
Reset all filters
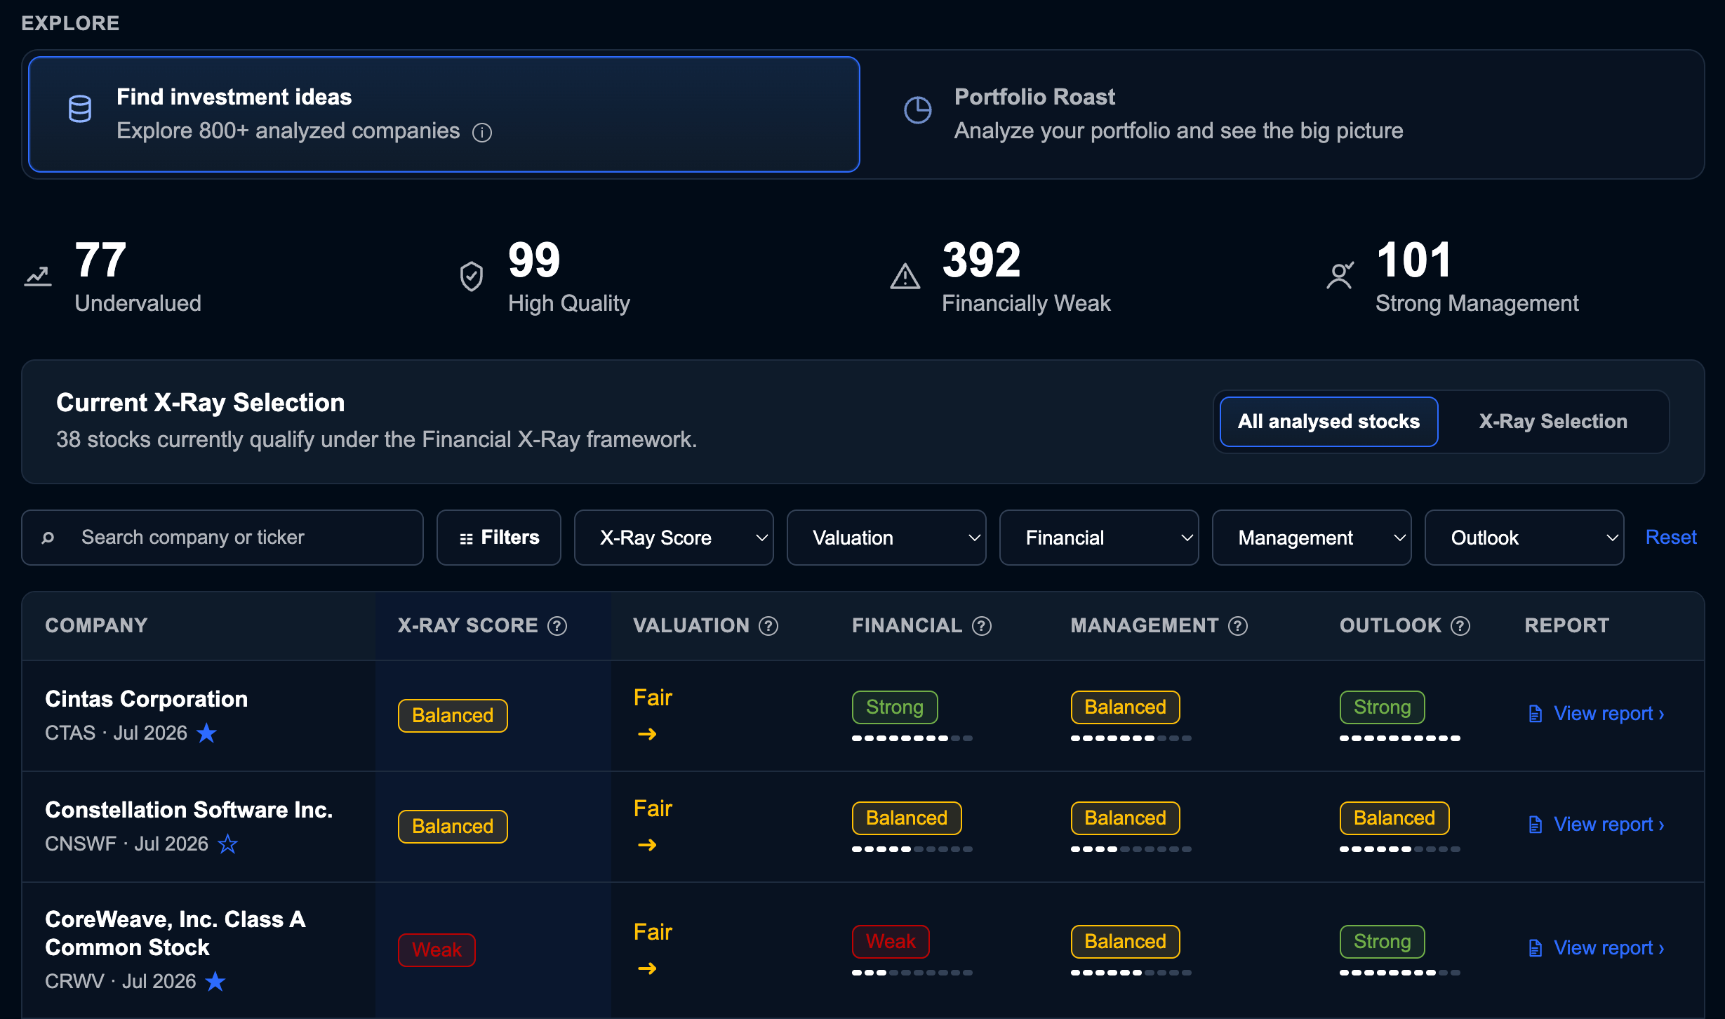coord(1671,538)
